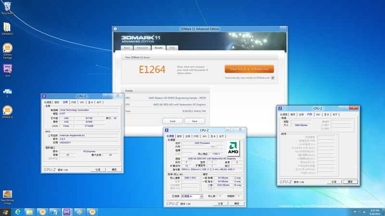Open the Help tab in 3DMark
This screenshot has height=216, width=385.
click(x=172, y=48)
